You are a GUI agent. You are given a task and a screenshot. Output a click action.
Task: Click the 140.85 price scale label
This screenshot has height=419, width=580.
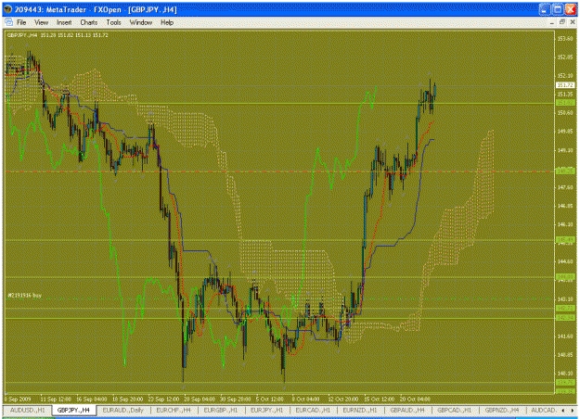pyautogui.click(x=565, y=355)
